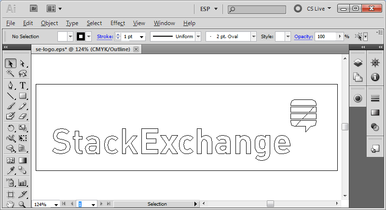Choose the Hand tool
The image size is (386, 210).
coord(10,204)
